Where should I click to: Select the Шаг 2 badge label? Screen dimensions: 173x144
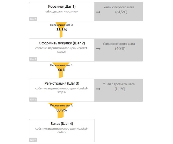(x=33, y=59)
